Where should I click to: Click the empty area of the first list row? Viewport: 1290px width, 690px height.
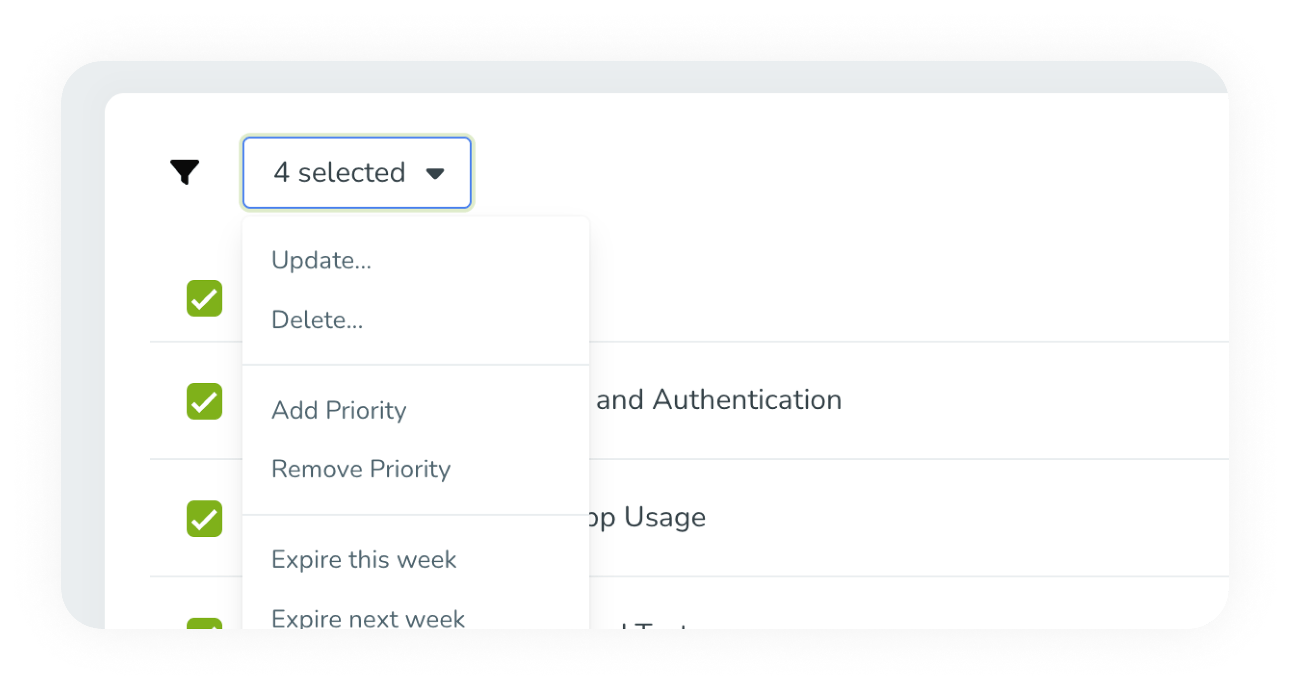pyautogui.click(x=908, y=298)
